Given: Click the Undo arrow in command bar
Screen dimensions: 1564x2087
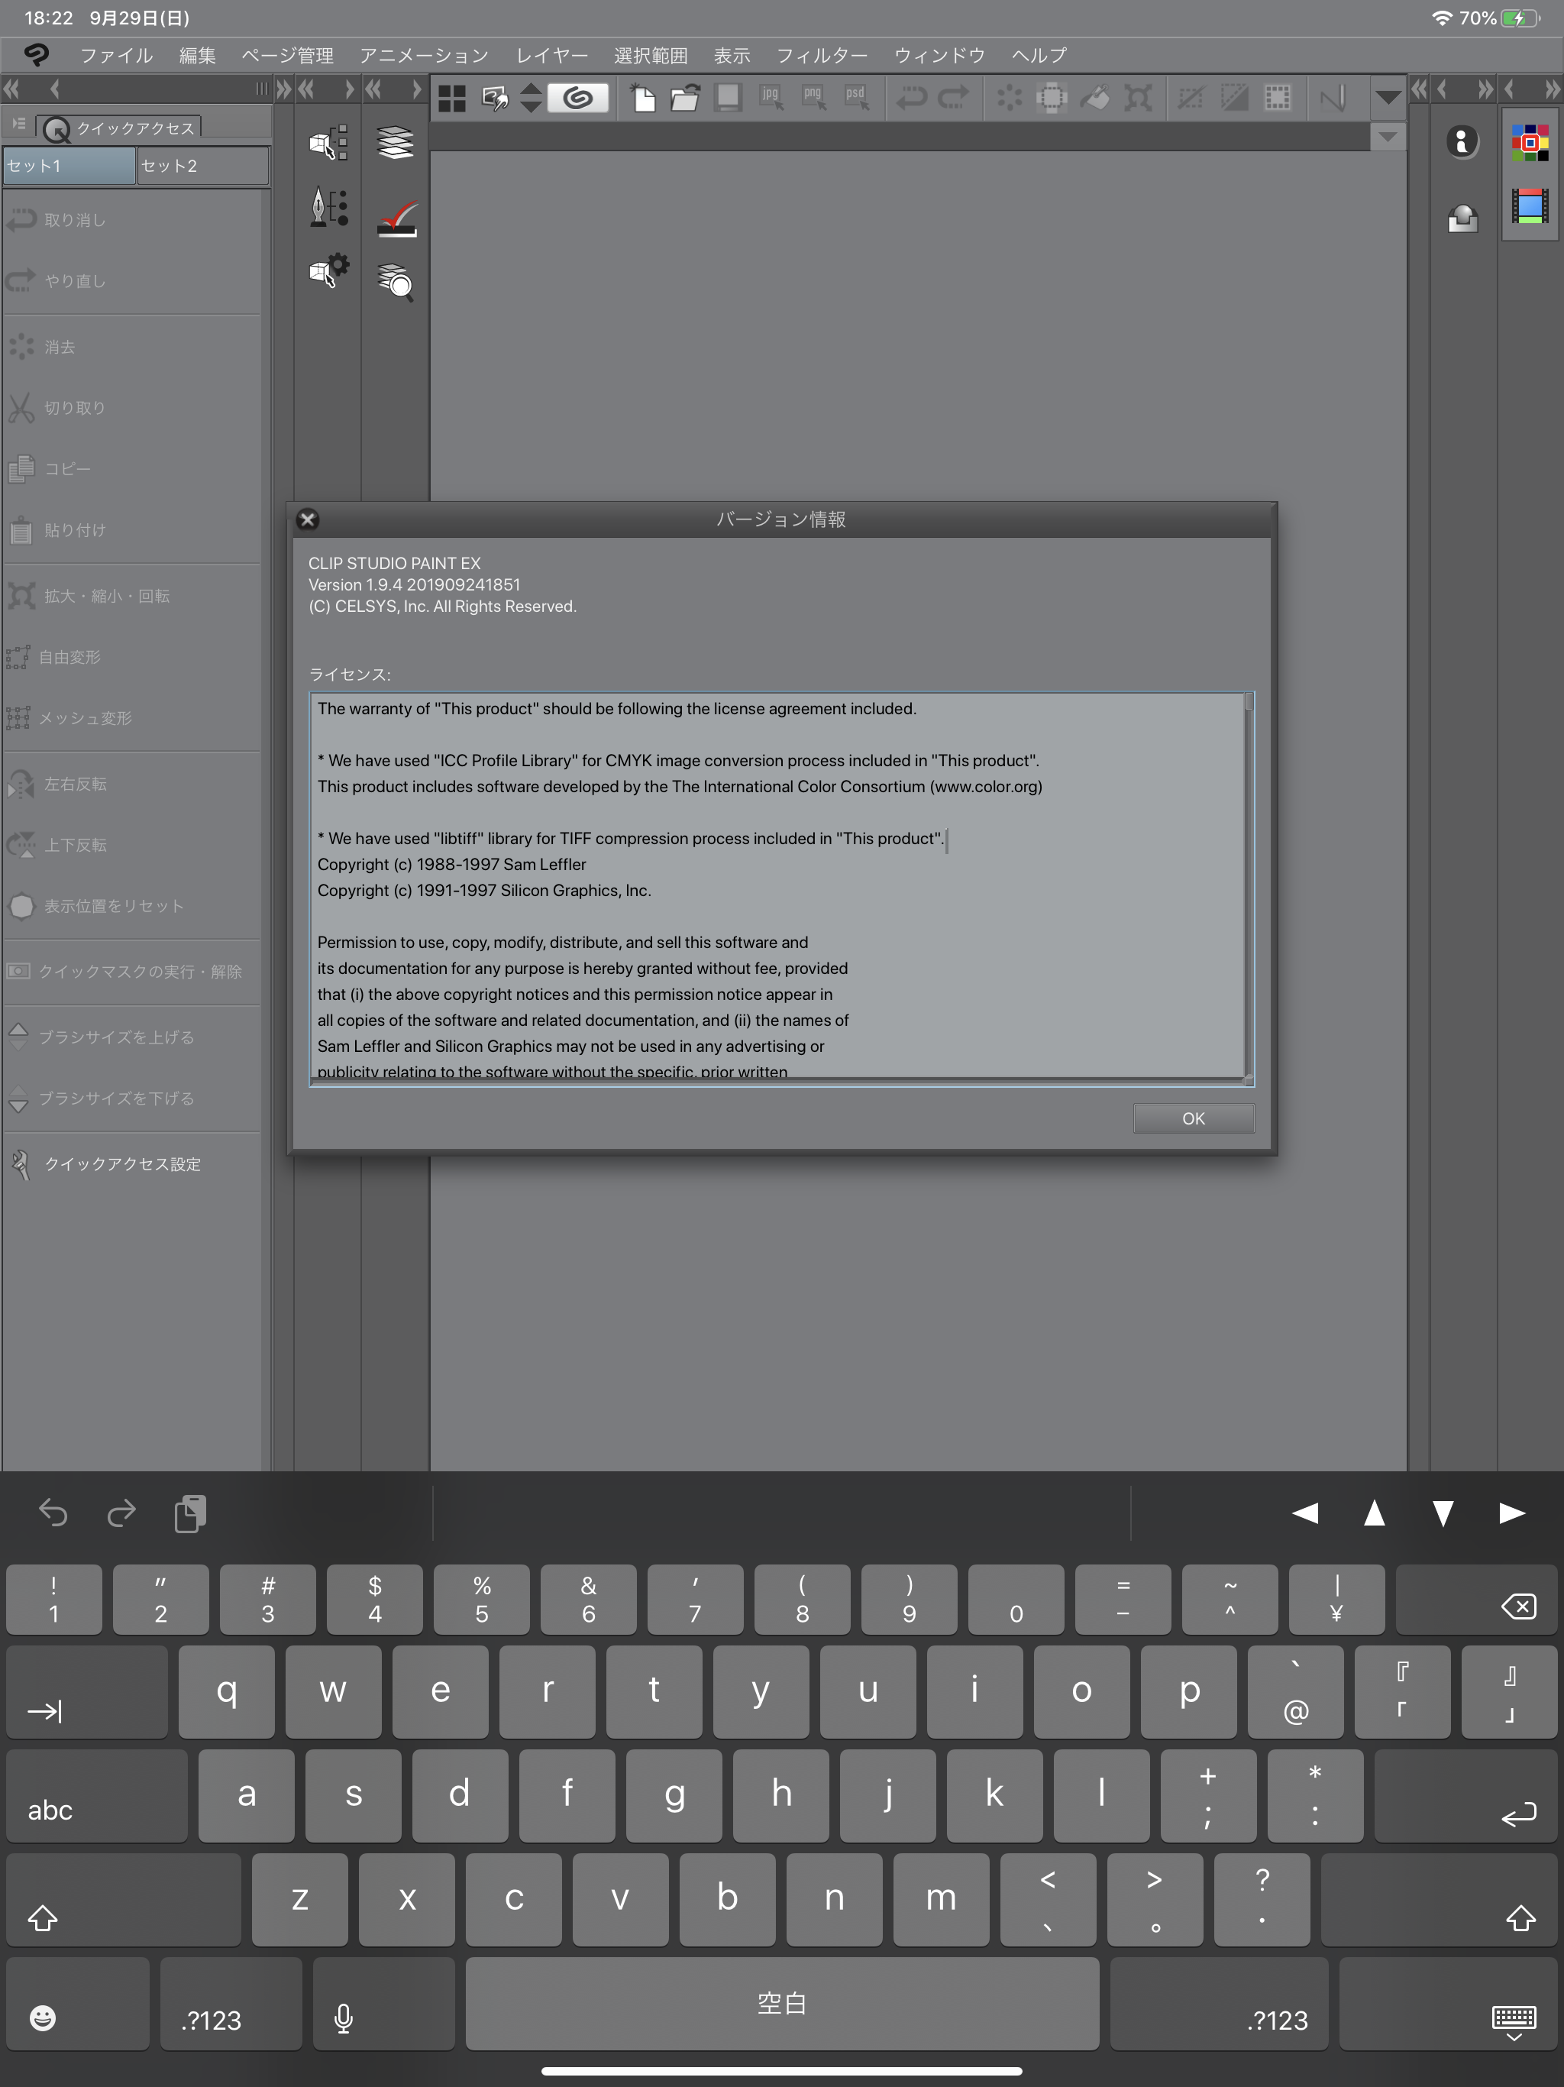Looking at the screenshot, I should (911, 98).
